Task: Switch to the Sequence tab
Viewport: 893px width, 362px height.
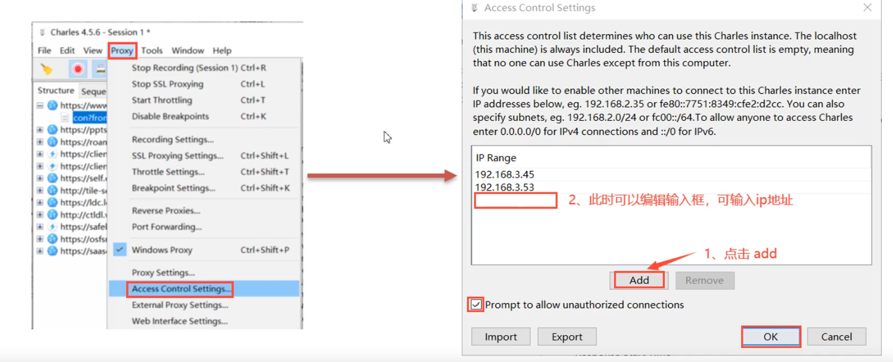Action: click(x=93, y=91)
